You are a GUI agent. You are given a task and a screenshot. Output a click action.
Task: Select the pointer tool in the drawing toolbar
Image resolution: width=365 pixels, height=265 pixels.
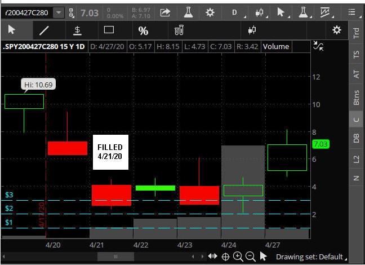[x=12, y=30]
